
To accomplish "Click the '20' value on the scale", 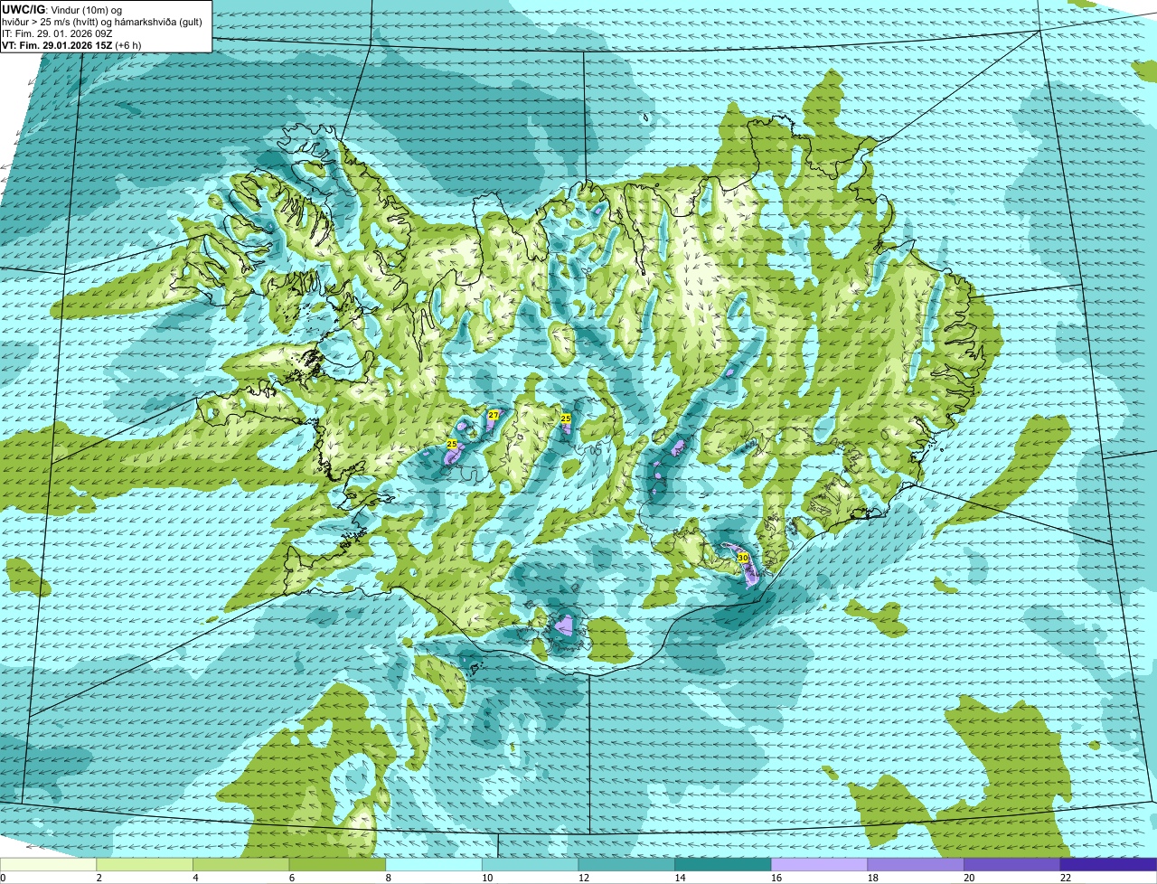I will pyautogui.click(x=969, y=878).
